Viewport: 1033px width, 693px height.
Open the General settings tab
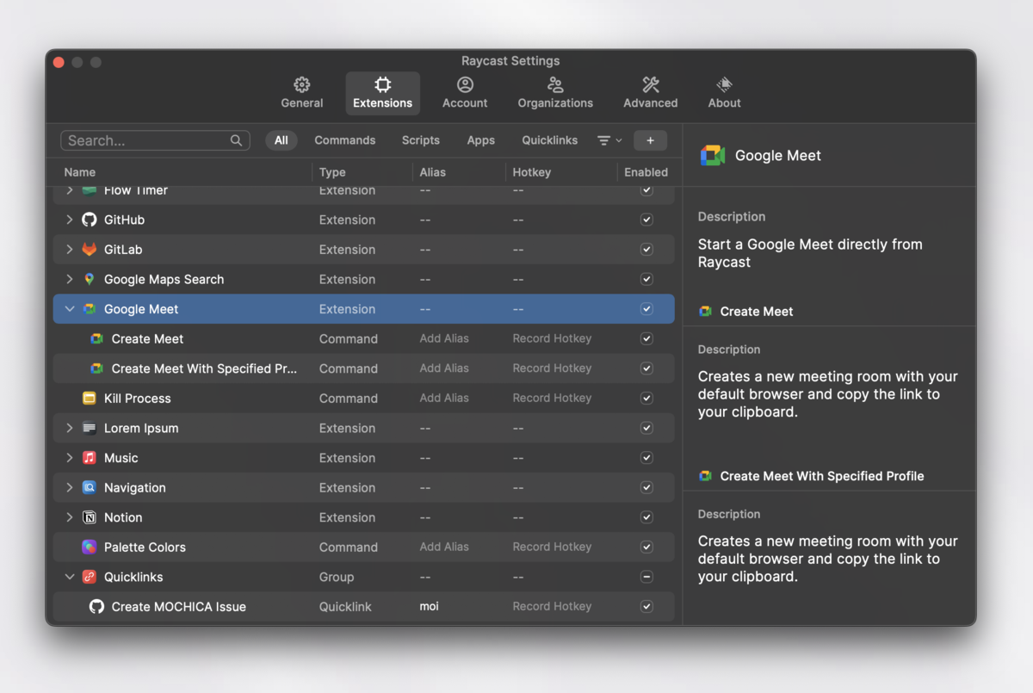[x=302, y=93]
